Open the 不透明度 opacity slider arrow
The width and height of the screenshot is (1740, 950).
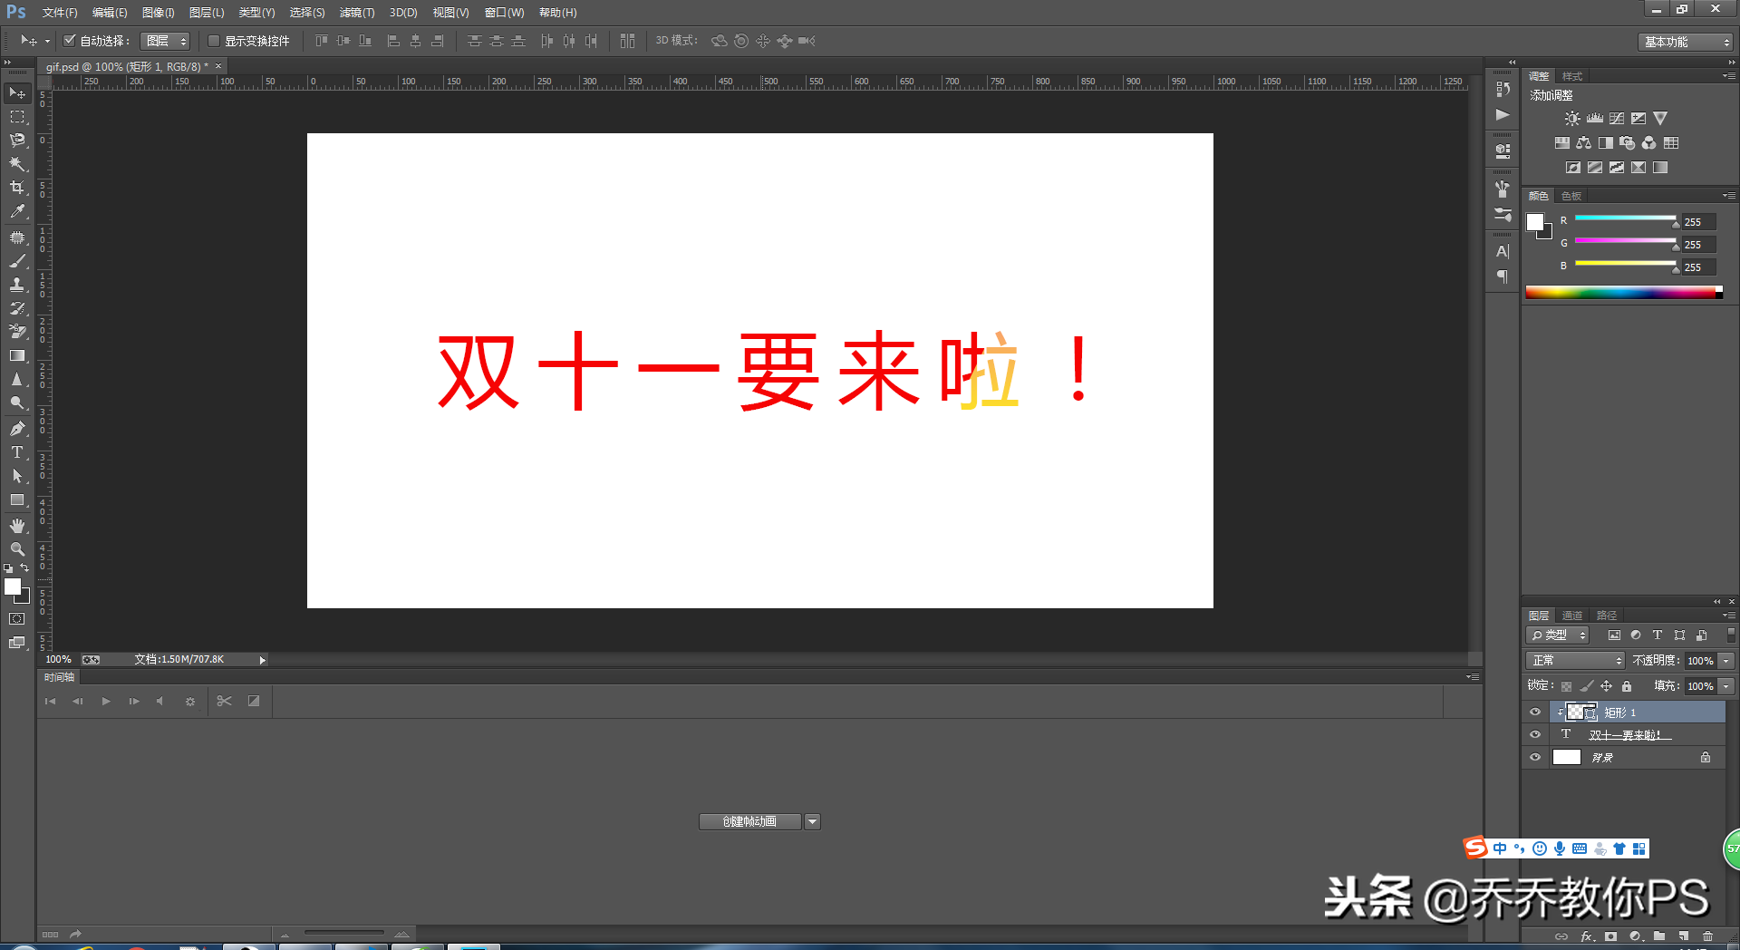[1727, 661]
